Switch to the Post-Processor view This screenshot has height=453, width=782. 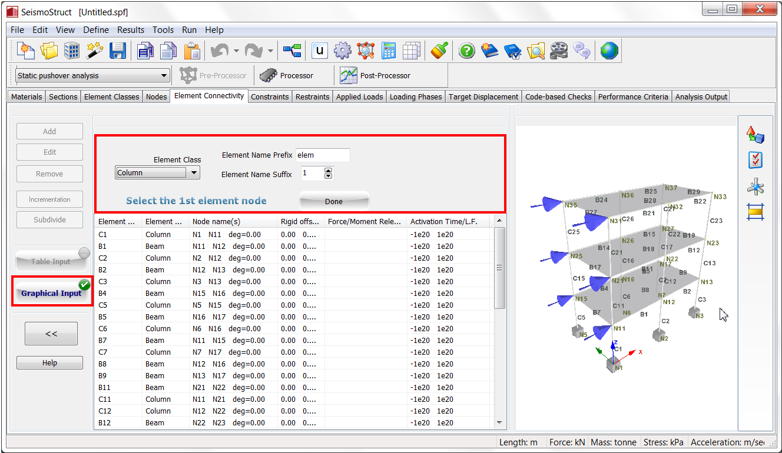[x=385, y=75]
